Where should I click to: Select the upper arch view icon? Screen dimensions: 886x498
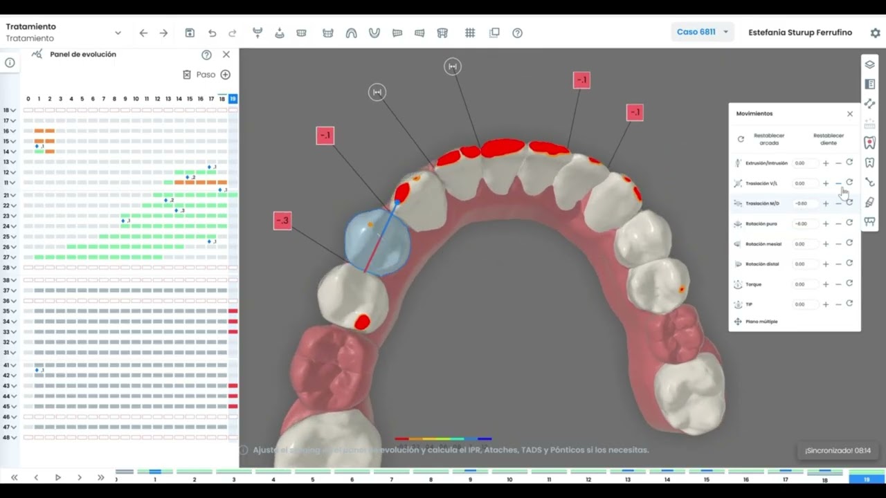tap(257, 33)
